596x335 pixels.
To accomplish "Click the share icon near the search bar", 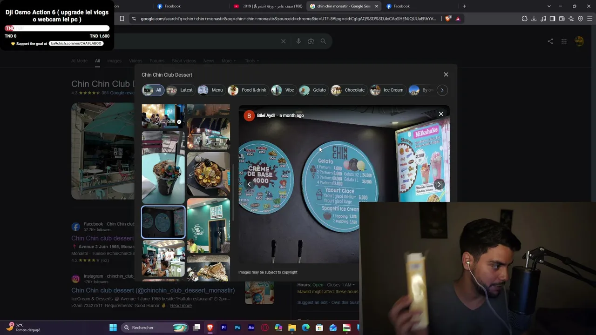I will pos(550,41).
